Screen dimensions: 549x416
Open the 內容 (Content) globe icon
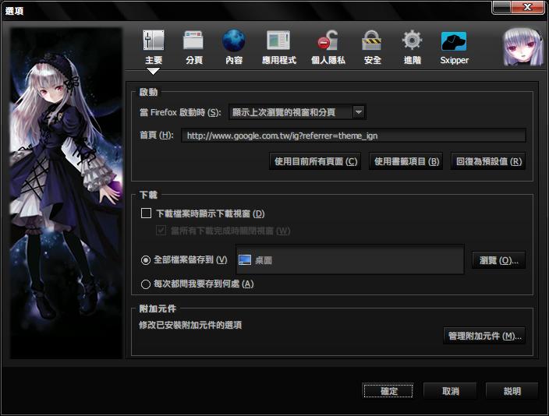pyautogui.click(x=233, y=41)
